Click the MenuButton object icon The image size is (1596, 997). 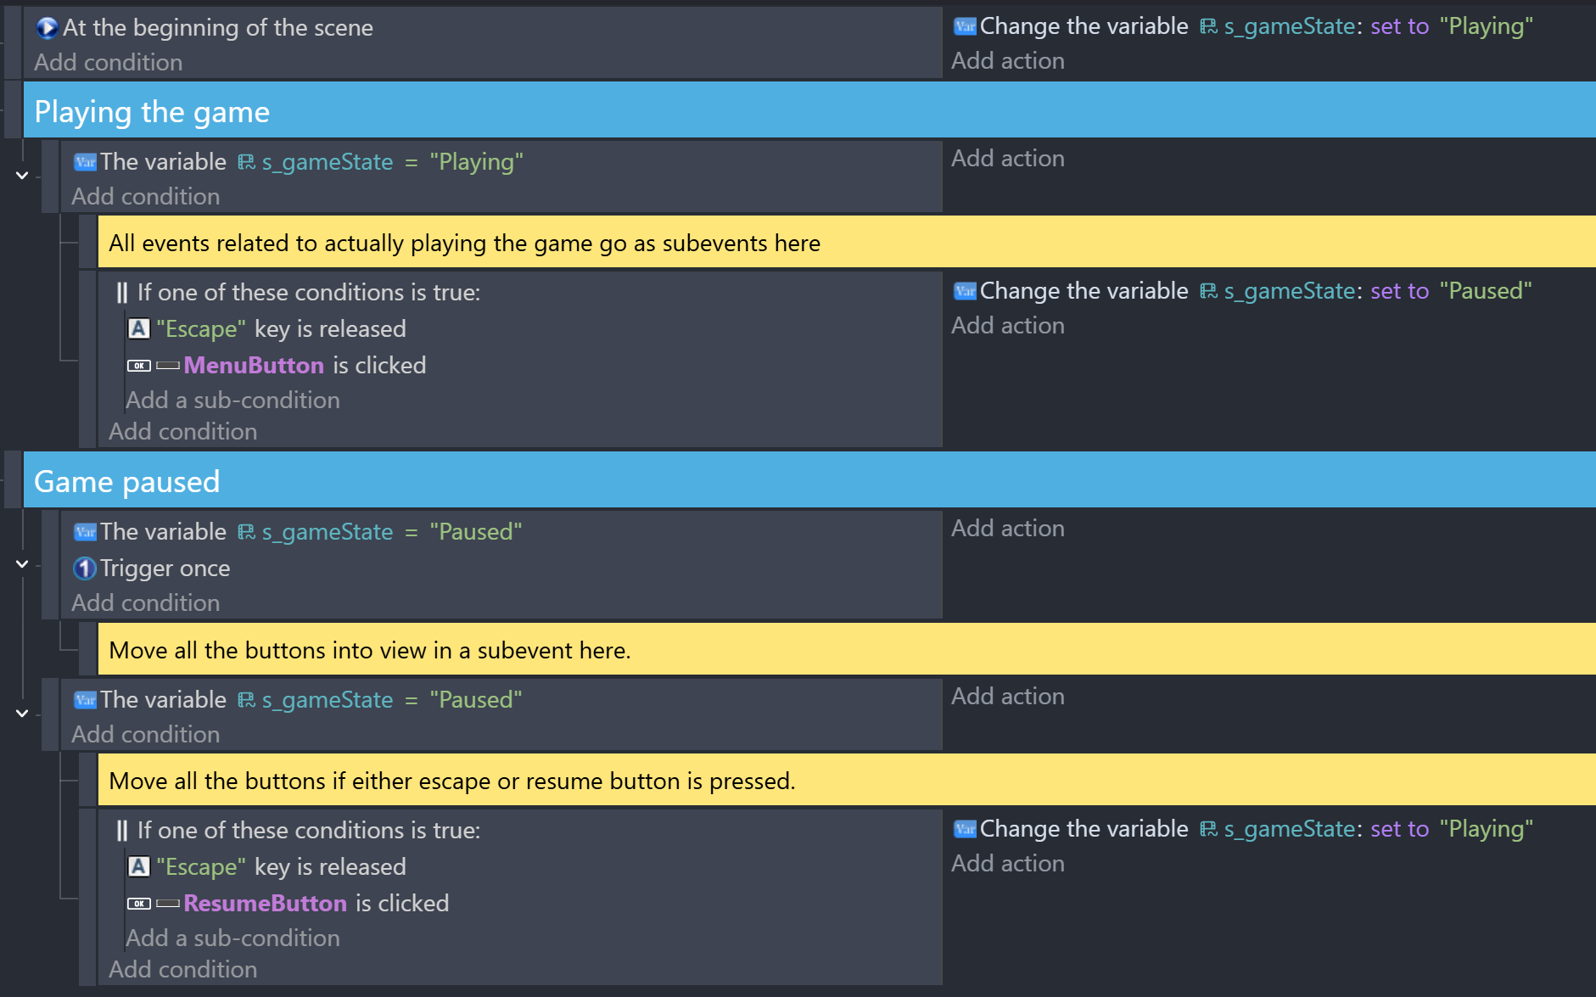[153, 366]
